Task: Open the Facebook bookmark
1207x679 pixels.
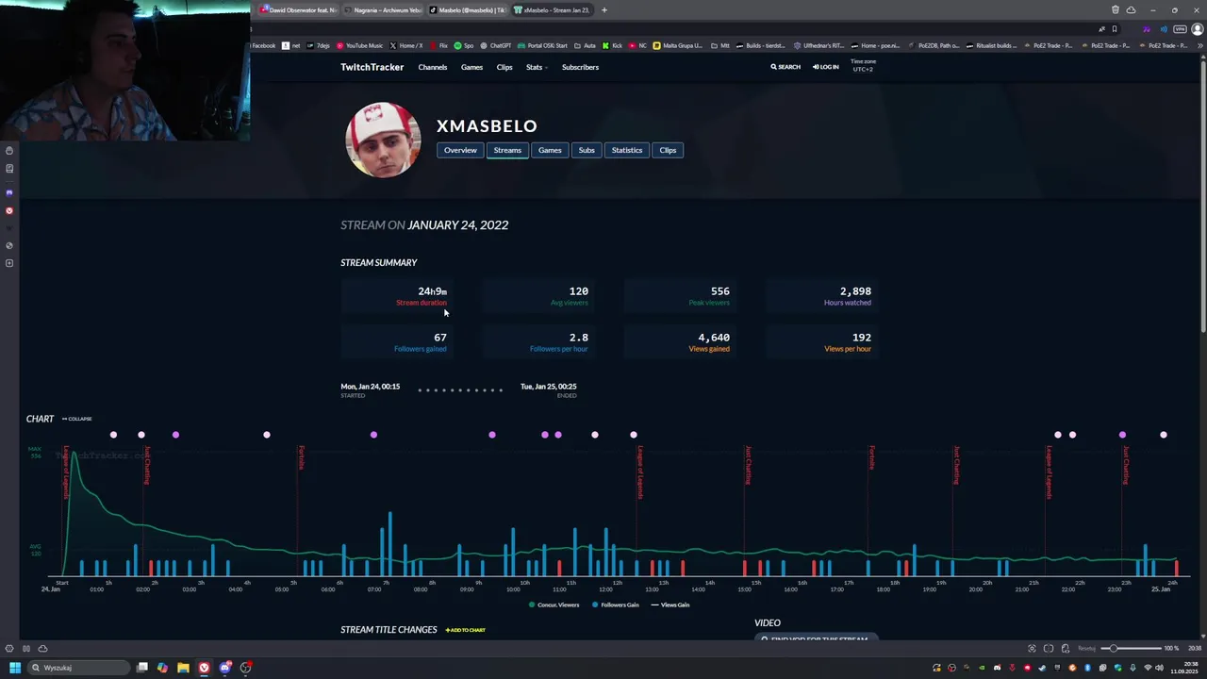Action: 263,45
